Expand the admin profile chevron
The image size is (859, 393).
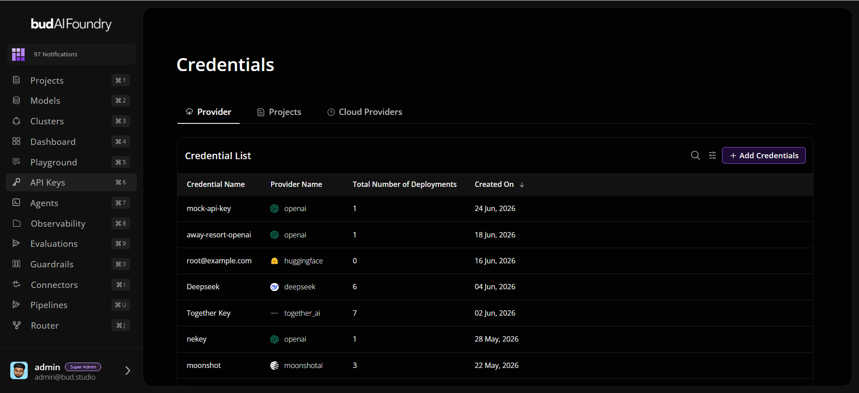[128, 371]
